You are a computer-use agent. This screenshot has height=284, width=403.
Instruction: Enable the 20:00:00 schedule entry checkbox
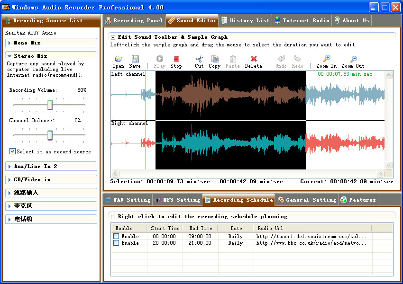point(116,243)
